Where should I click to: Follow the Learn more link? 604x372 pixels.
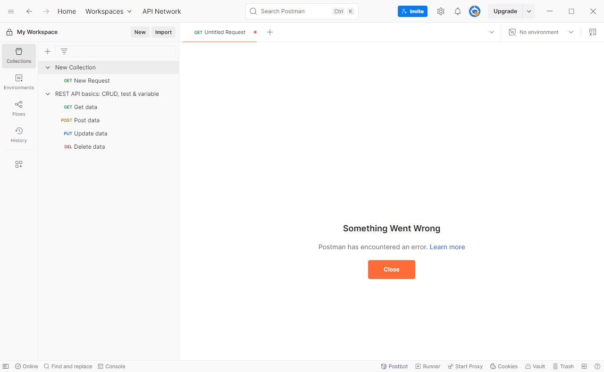click(447, 247)
